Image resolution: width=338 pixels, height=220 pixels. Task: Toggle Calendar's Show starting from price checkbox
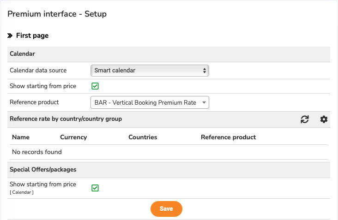click(95, 86)
